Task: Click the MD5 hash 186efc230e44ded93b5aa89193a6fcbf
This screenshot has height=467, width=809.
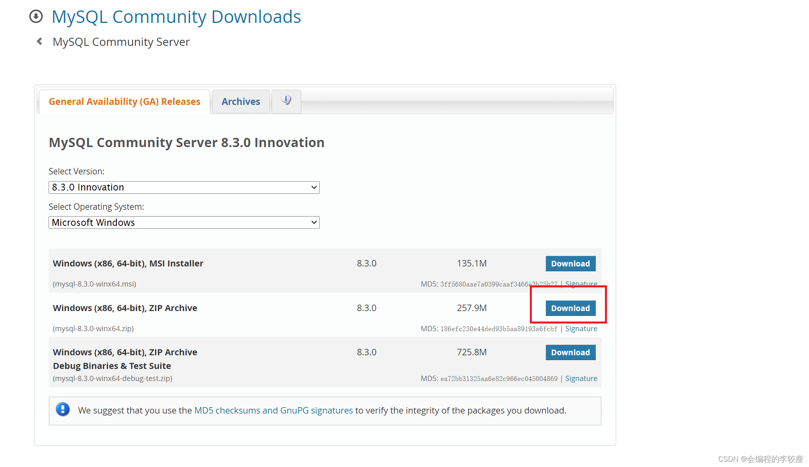Action: click(x=499, y=329)
